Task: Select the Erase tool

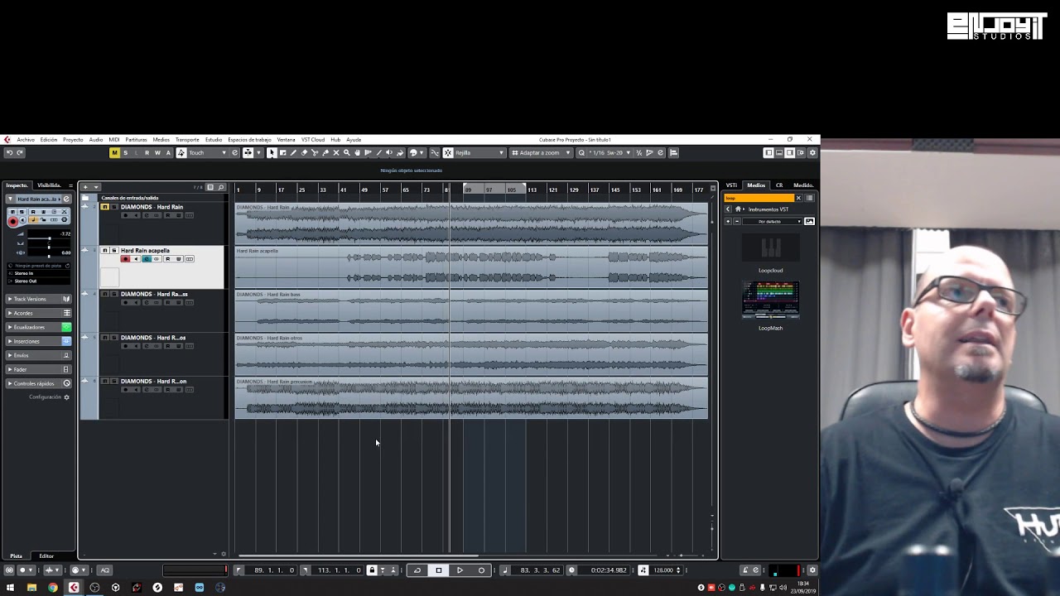Action: coord(304,152)
